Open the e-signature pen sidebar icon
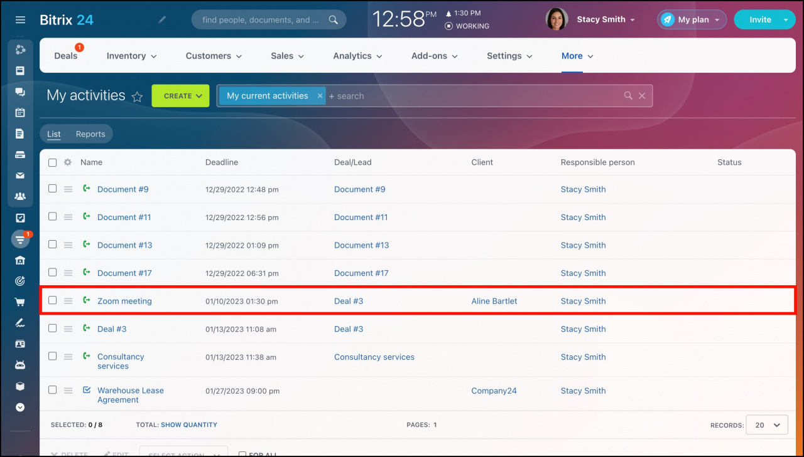Screen dimensions: 804x457 [20, 323]
